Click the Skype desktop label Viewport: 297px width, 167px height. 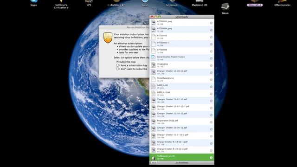coord(33,5)
